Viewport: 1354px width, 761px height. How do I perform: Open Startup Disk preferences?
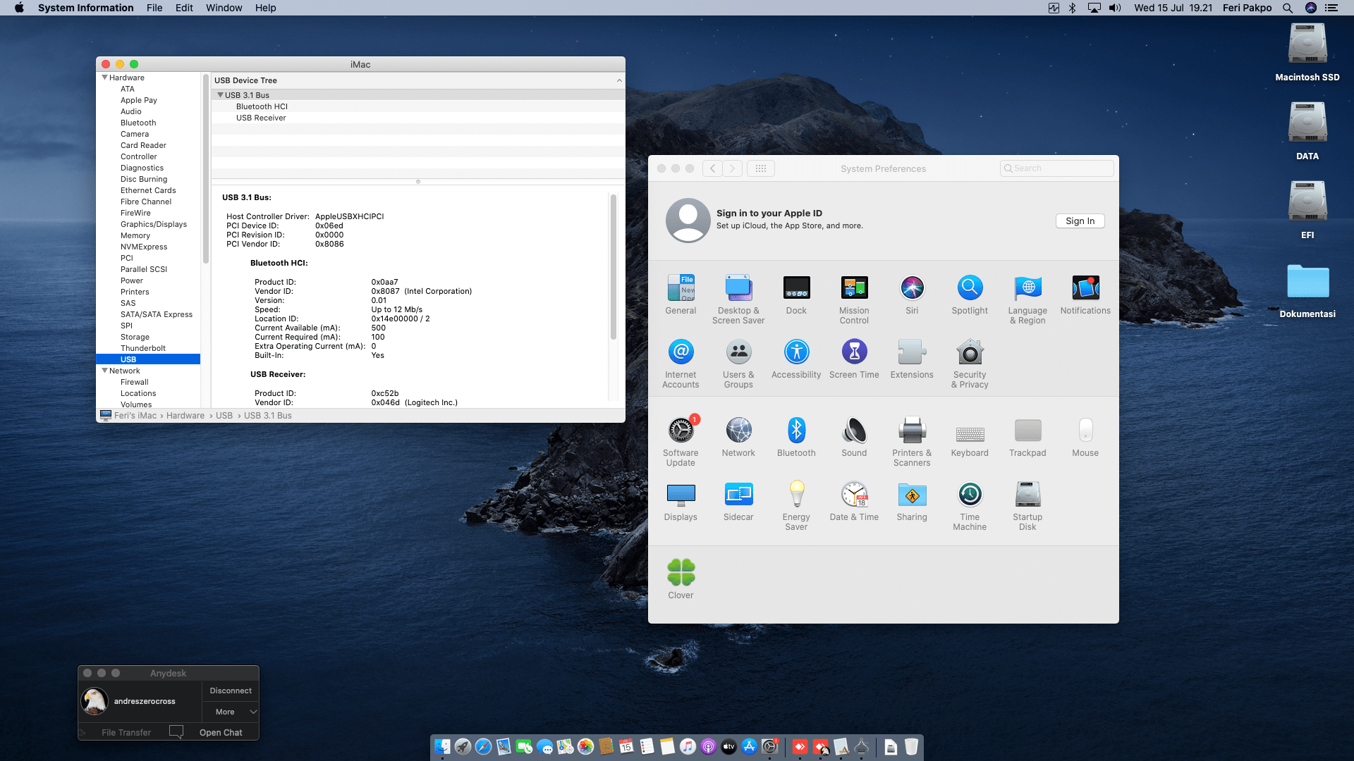point(1027,505)
